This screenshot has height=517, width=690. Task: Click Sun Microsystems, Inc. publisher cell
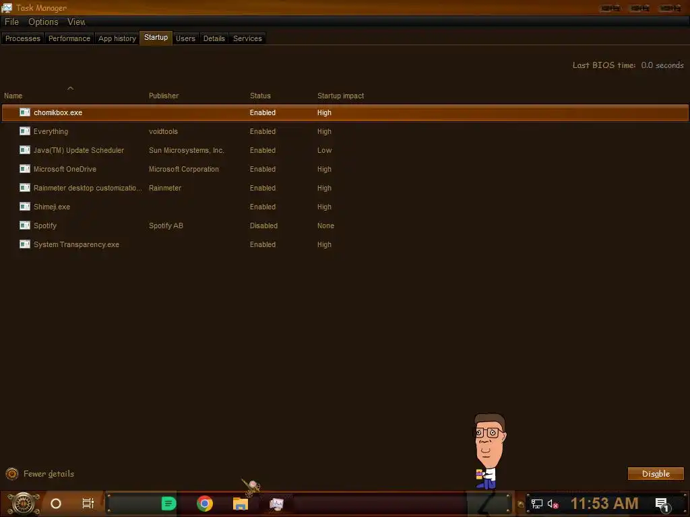click(x=187, y=150)
